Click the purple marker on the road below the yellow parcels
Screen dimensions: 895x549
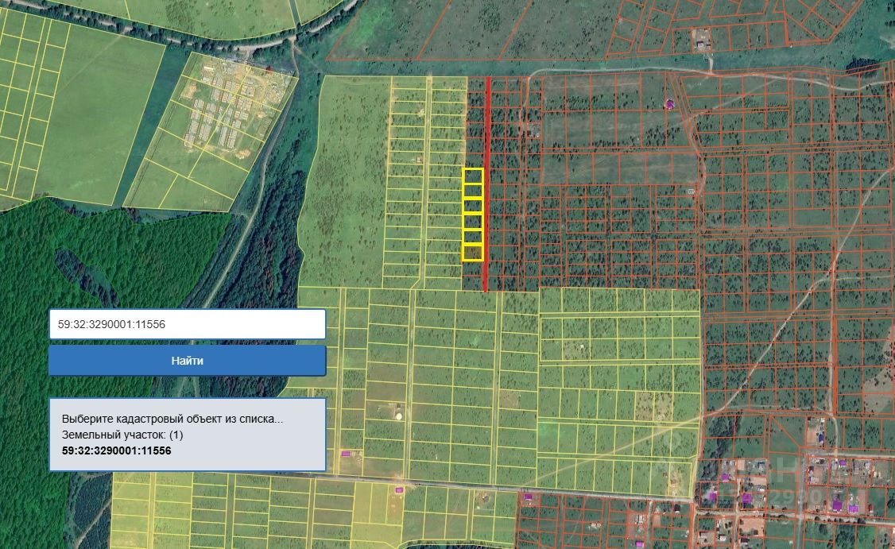399,489
